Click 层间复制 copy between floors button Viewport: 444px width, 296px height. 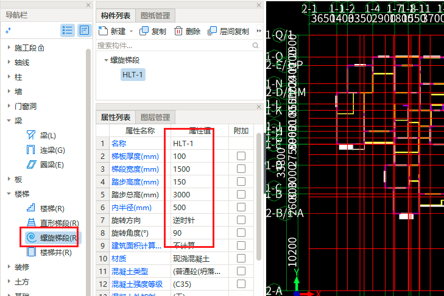click(228, 31)
